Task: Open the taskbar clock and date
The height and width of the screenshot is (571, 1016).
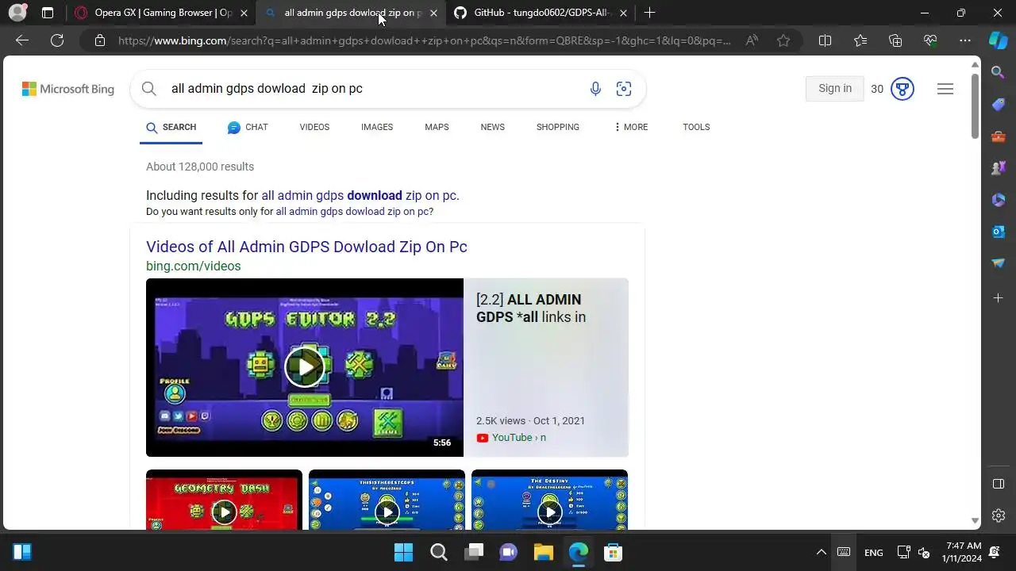Action: [x=963, y=552]
